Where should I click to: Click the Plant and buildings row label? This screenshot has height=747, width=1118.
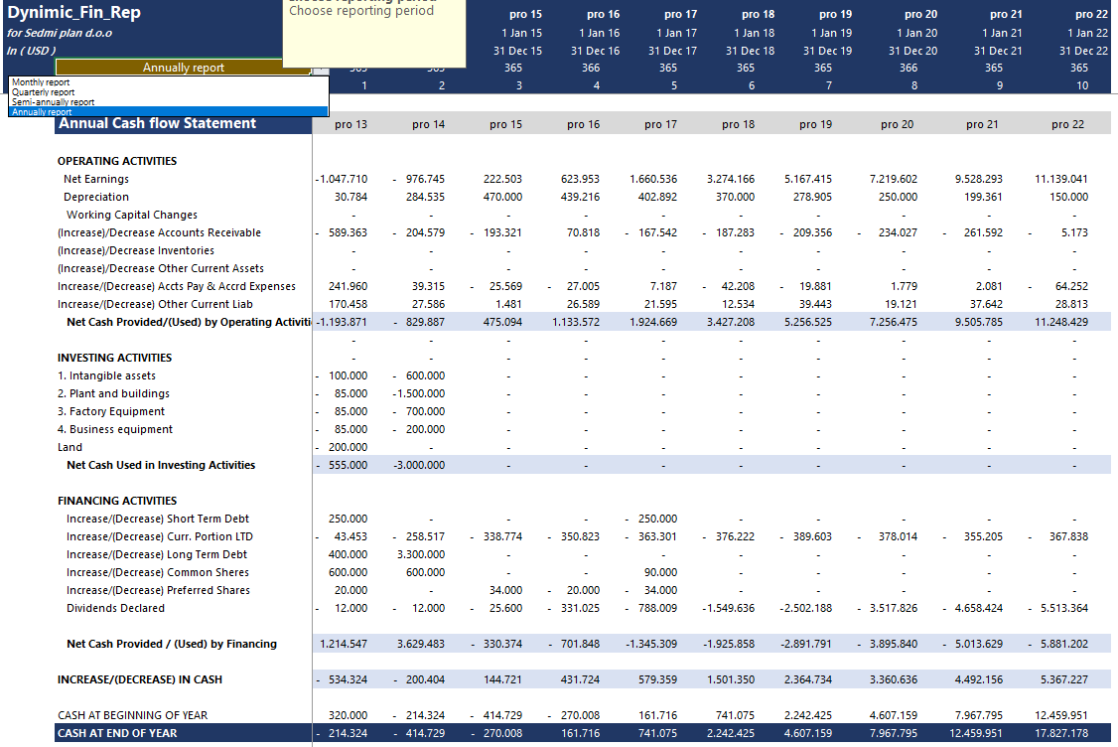112,393
